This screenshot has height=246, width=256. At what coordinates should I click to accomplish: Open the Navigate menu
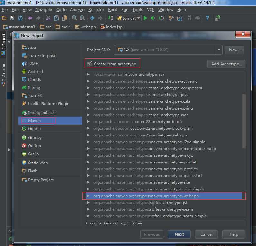point(44,10)
